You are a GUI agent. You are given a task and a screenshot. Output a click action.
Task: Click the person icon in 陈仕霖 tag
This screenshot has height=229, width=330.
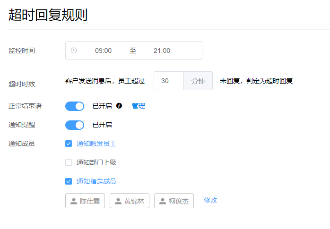[73, 201]
